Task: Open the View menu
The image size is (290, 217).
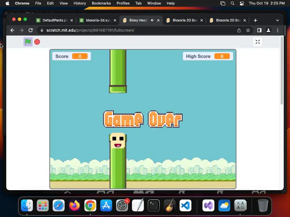Action: (64, 3)
